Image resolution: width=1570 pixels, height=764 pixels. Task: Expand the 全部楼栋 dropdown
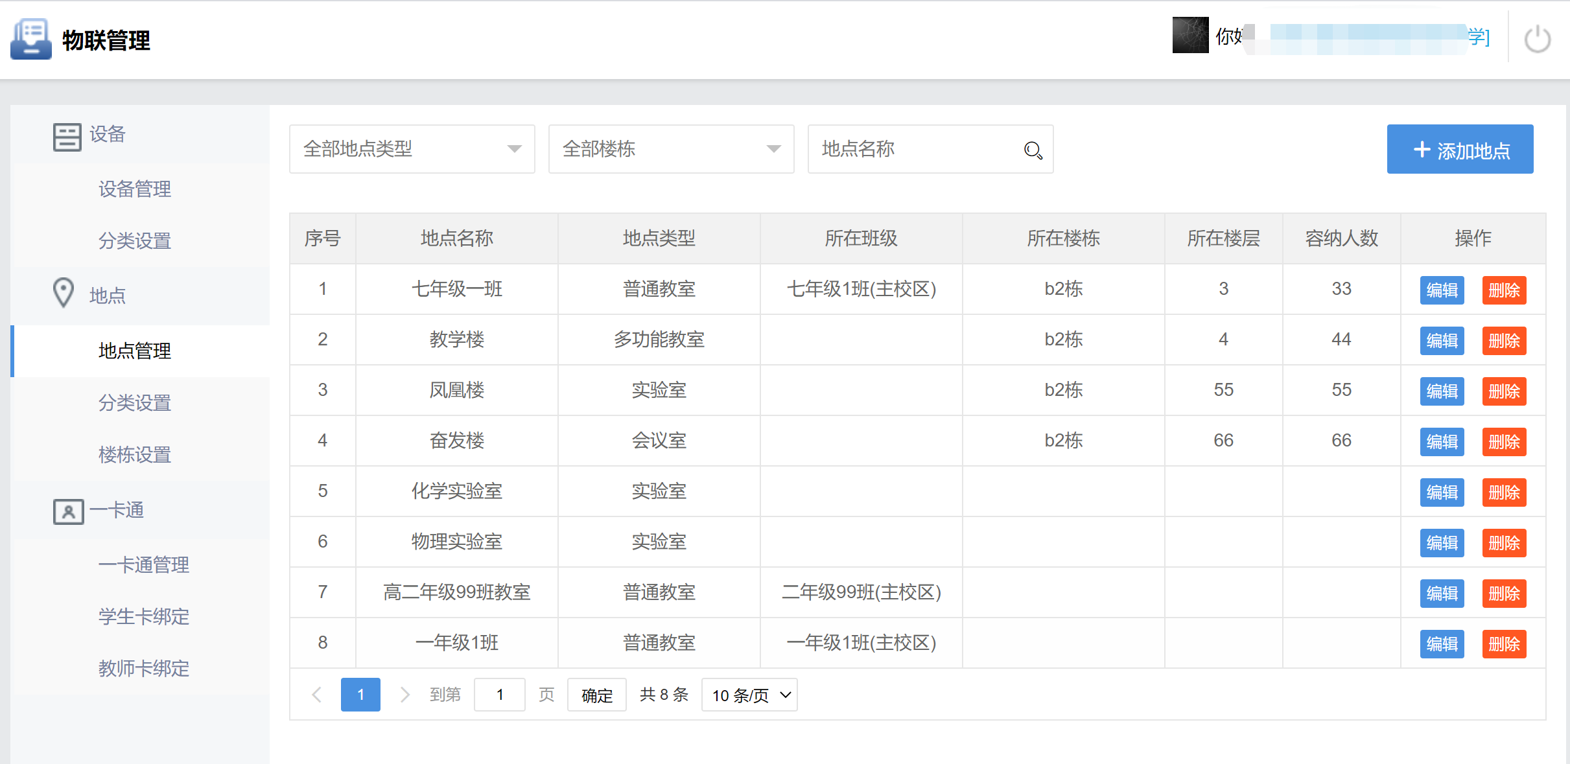671,149
